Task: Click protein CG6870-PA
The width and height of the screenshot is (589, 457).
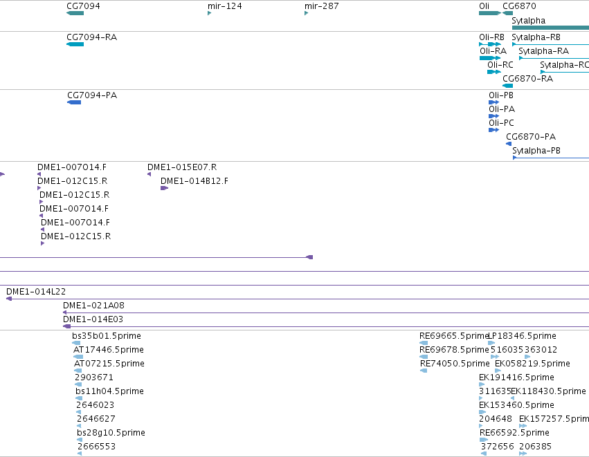Action: [x=509, y=144]
